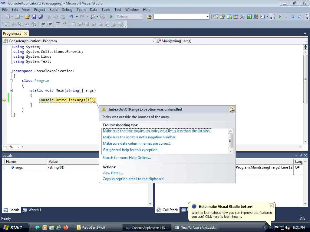Click the Uncomment Lines icon
Screen dimensions: 310x232
pyautogui.click(x=65, y=24)
